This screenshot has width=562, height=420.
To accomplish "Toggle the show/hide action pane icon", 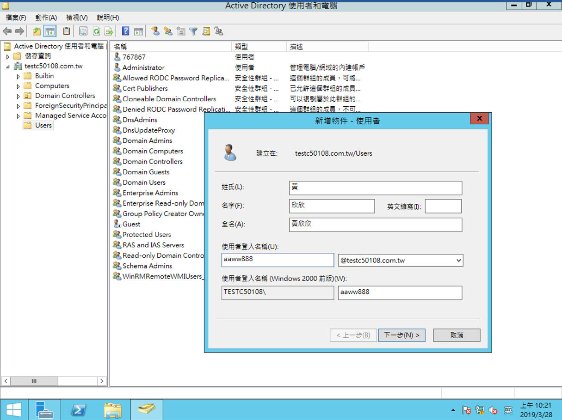I will click(138, 31).
